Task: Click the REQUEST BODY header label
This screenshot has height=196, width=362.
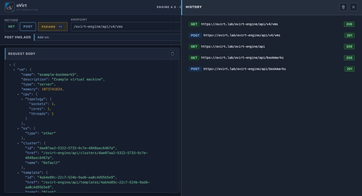Action: coord(22,54)
